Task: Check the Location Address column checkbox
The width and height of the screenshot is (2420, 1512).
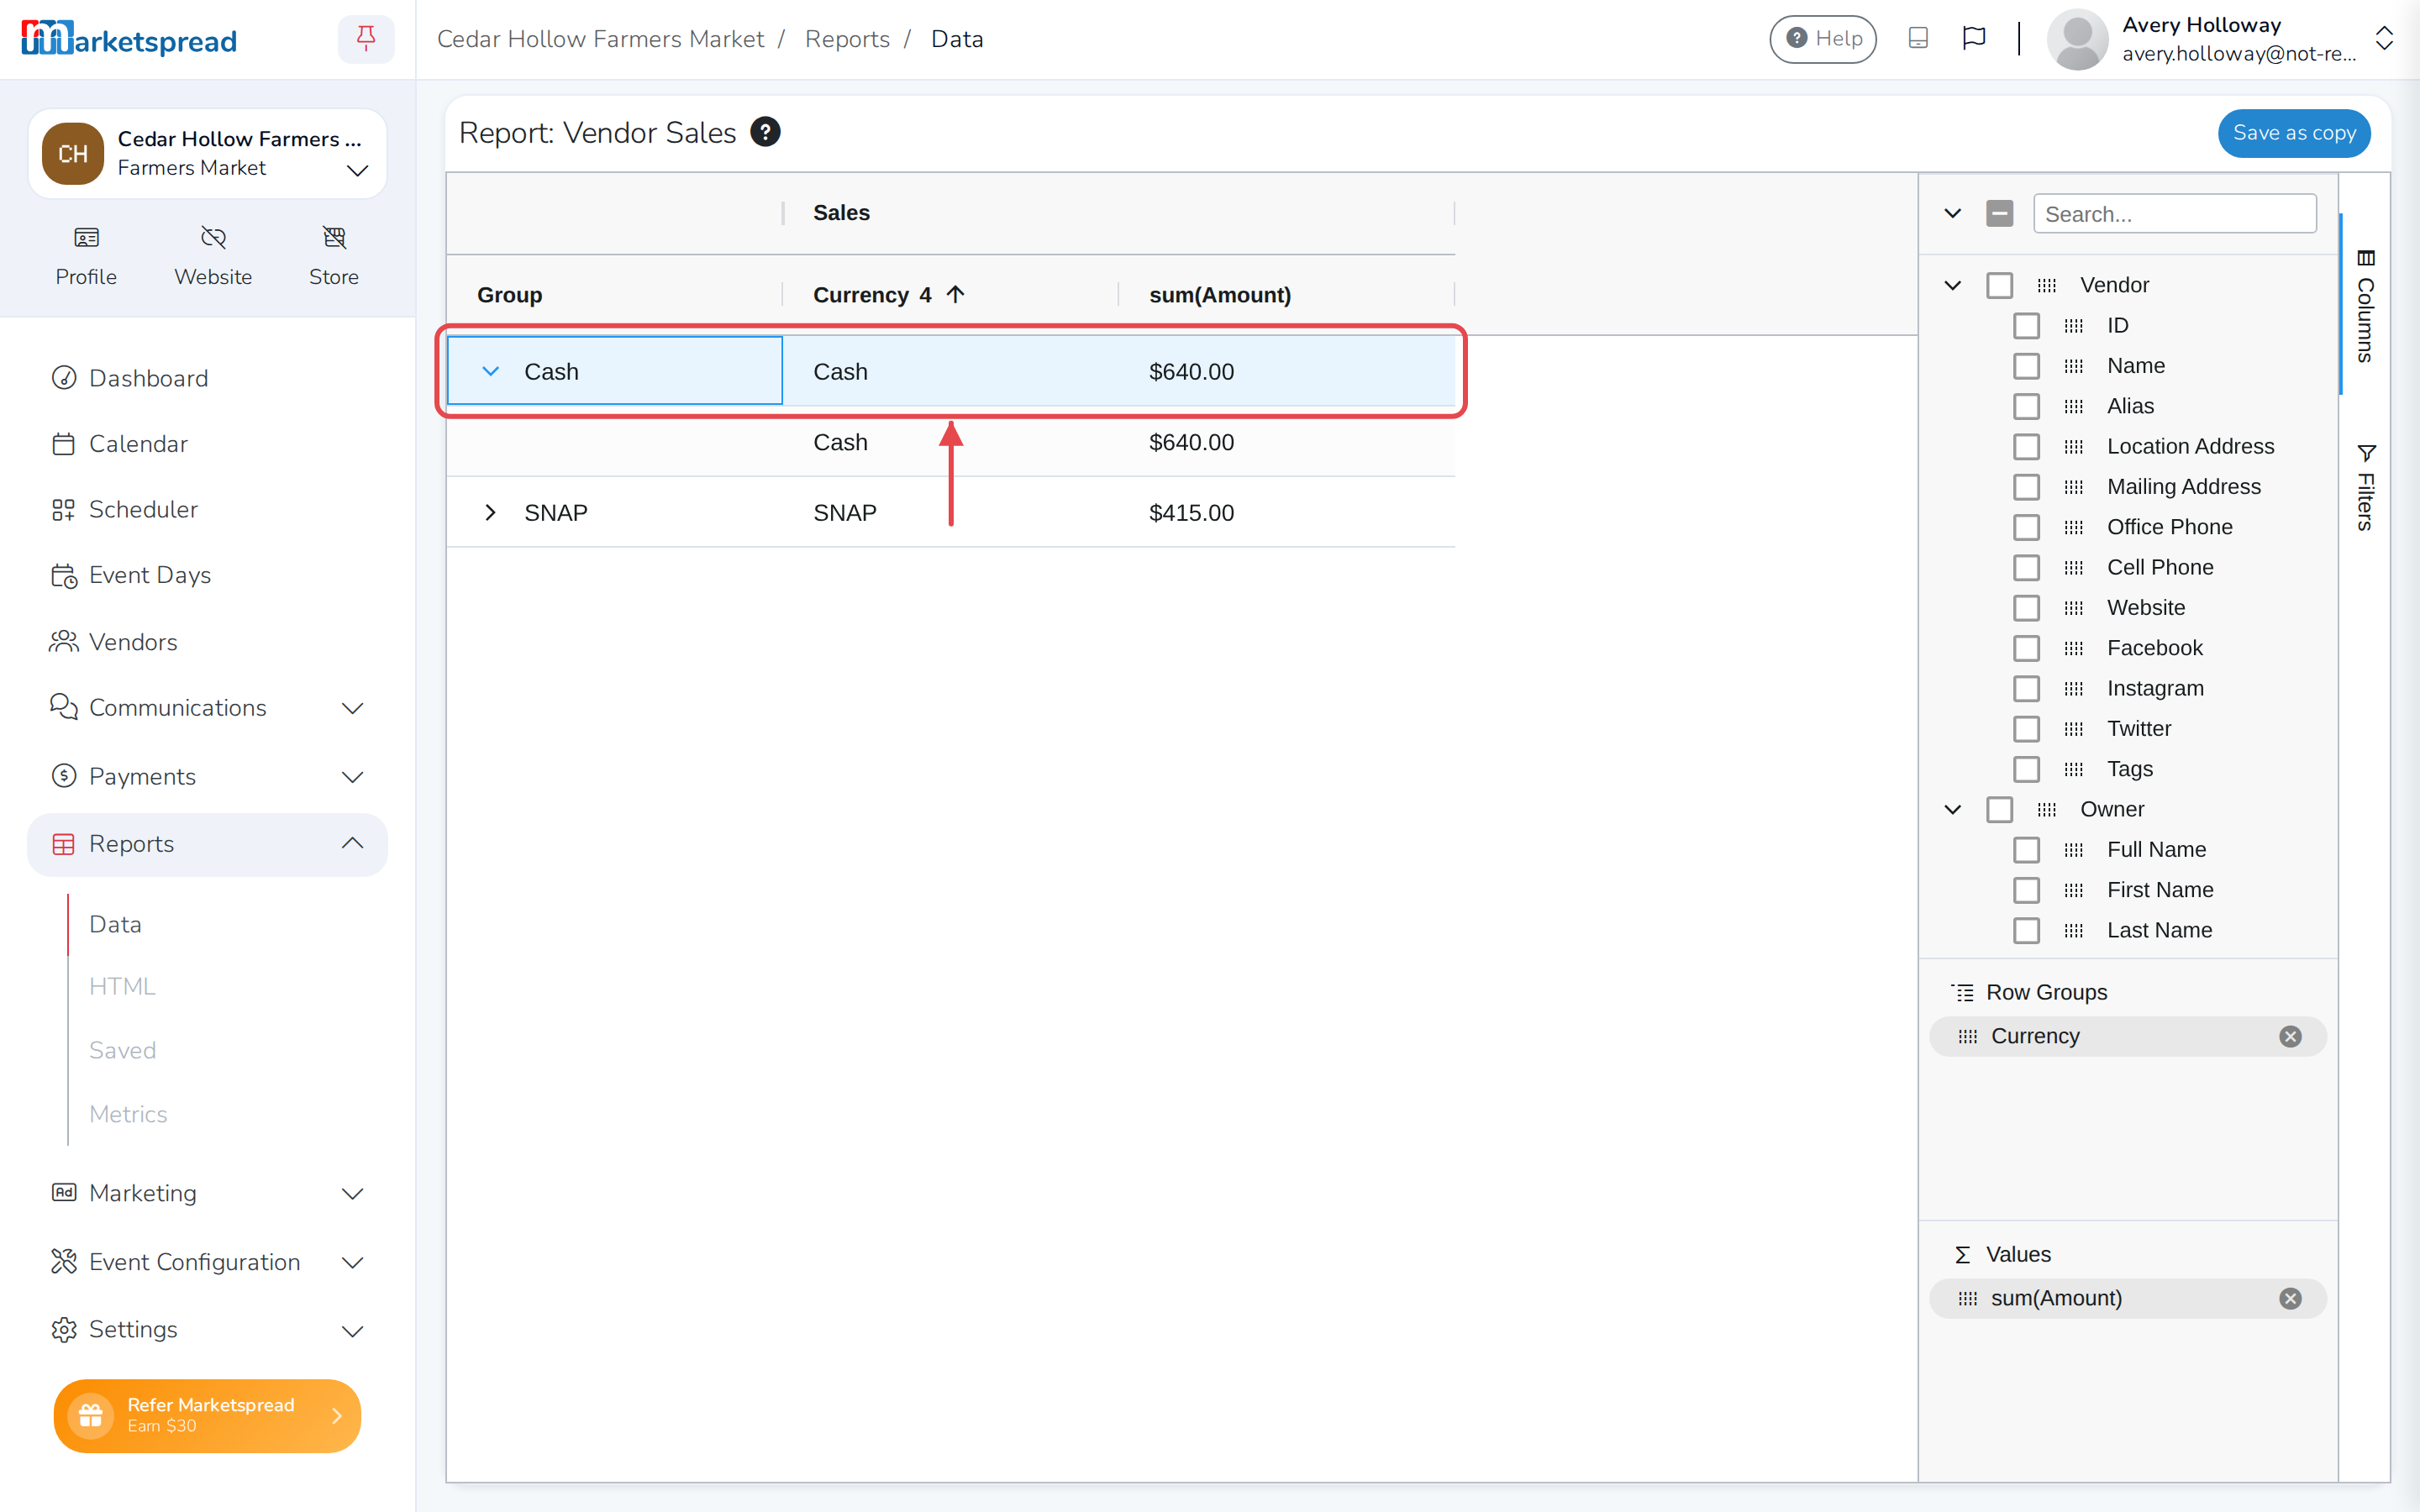Action: pos(2026,446)
